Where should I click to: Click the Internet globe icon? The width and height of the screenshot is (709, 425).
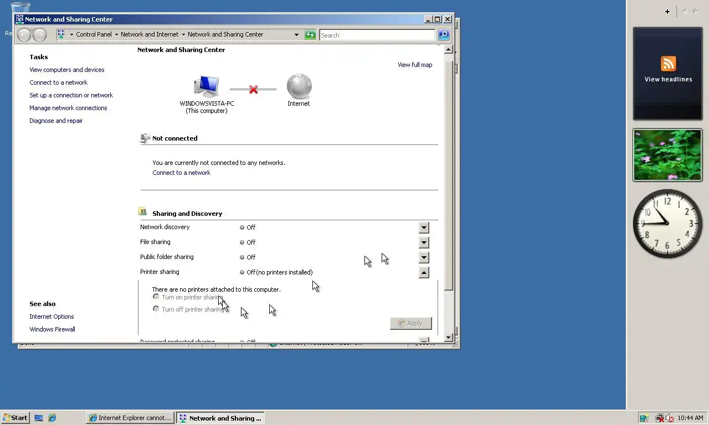coord(299,86)
